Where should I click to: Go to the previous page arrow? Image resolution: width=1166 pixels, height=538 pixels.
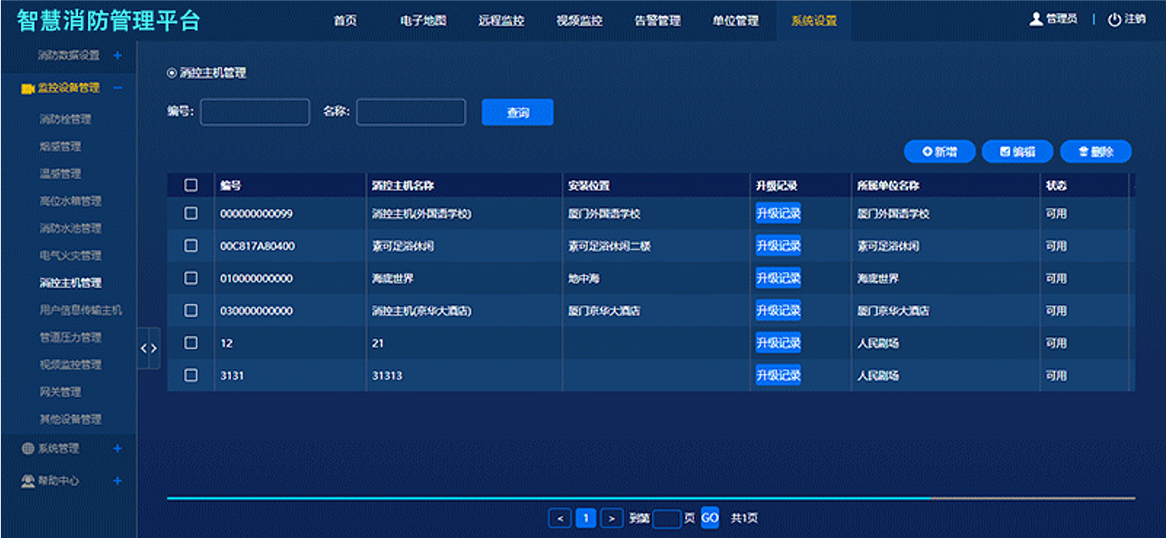[560, 518]
